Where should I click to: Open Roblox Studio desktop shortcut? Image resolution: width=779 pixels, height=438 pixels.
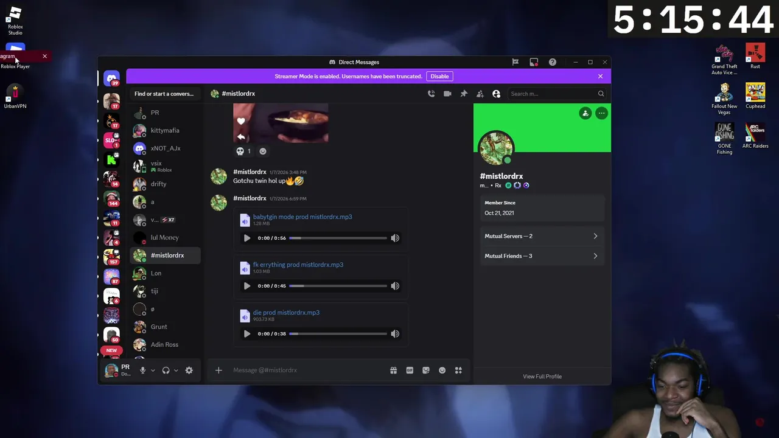coord(15,21)
